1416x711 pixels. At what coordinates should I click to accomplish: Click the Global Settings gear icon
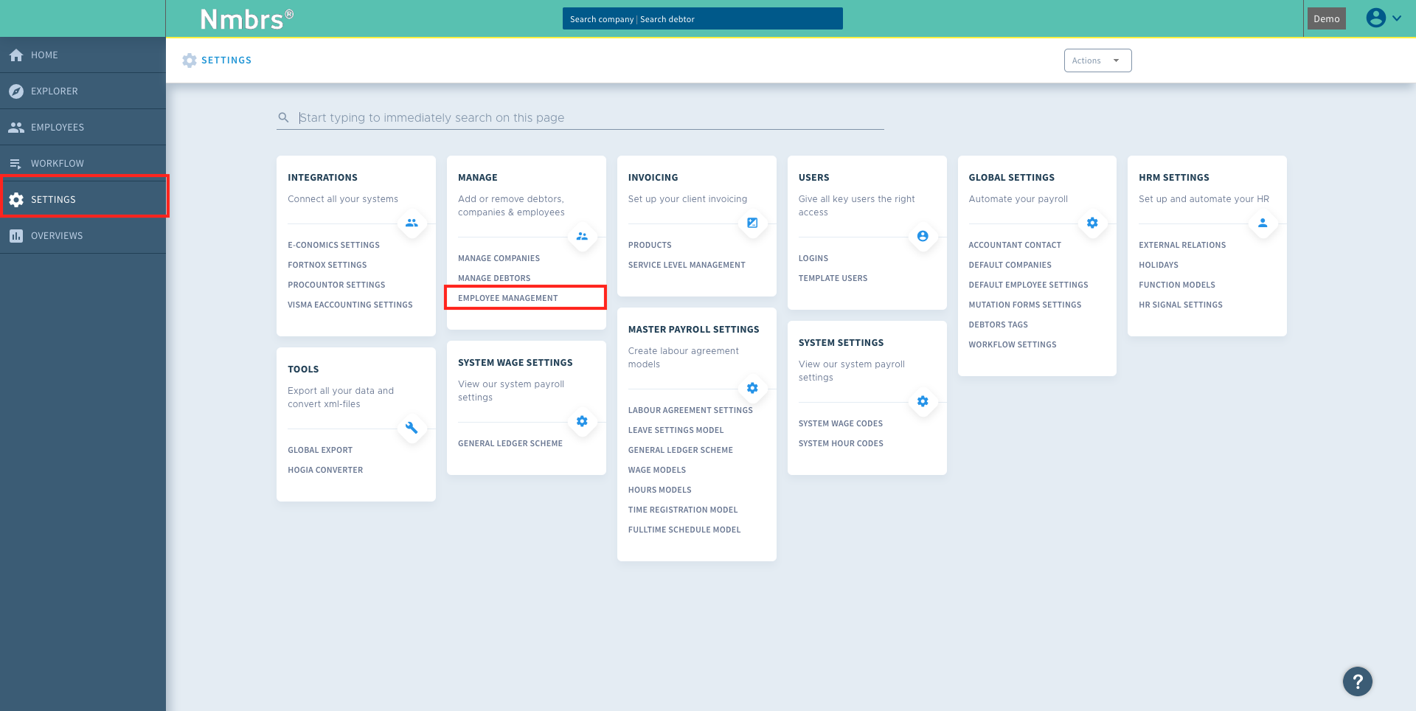click(x=1092, y=223)
